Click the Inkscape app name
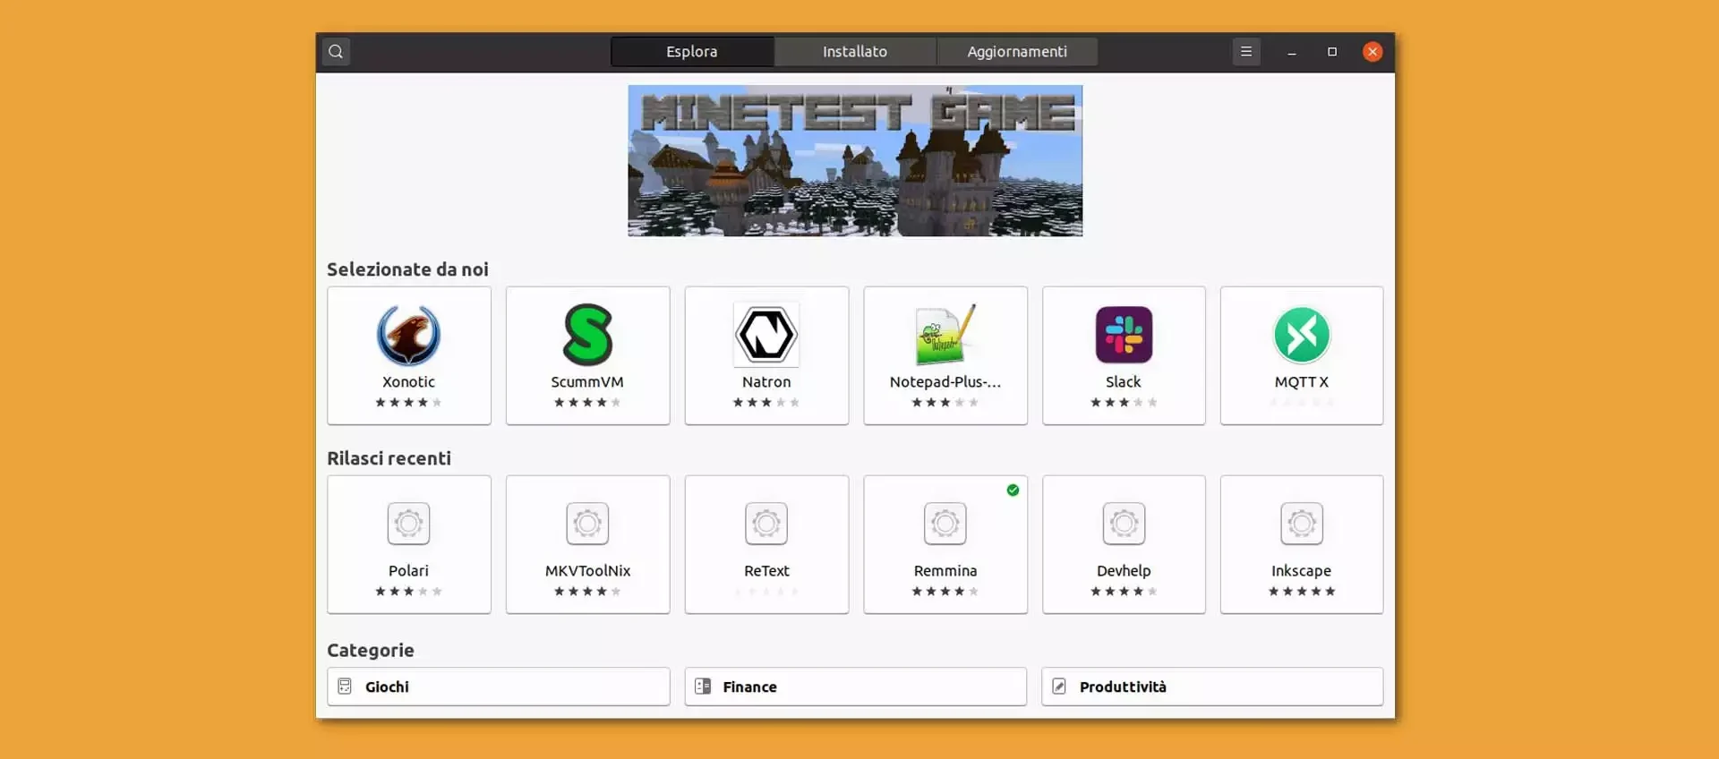 pos(1302,571)
